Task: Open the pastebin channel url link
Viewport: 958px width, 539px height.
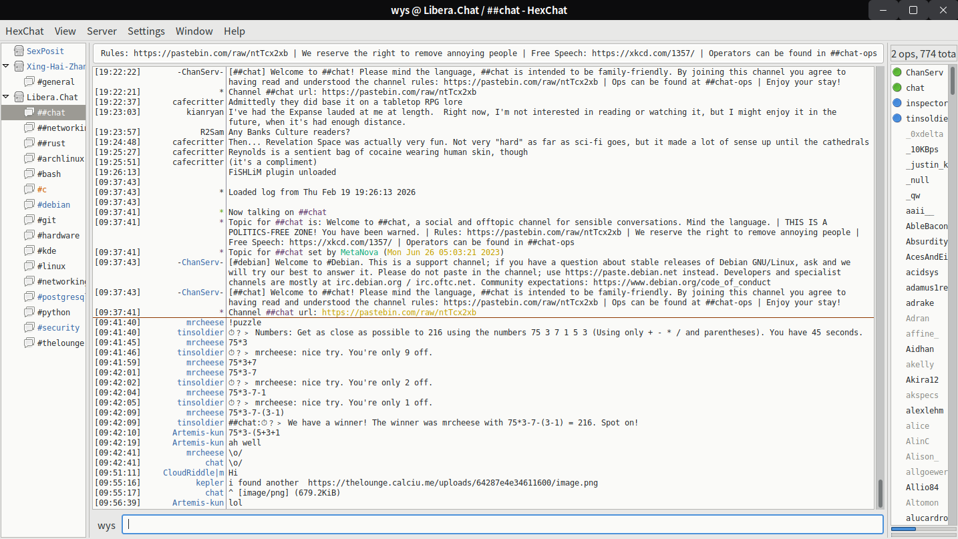Action: click(x=399, y=313)
